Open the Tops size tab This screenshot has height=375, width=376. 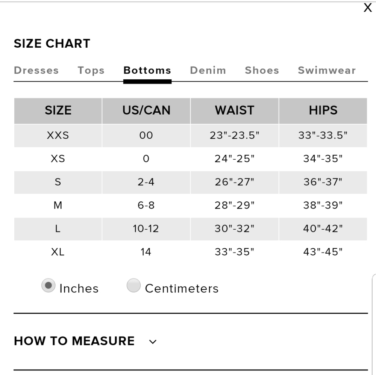coord(91,70)
